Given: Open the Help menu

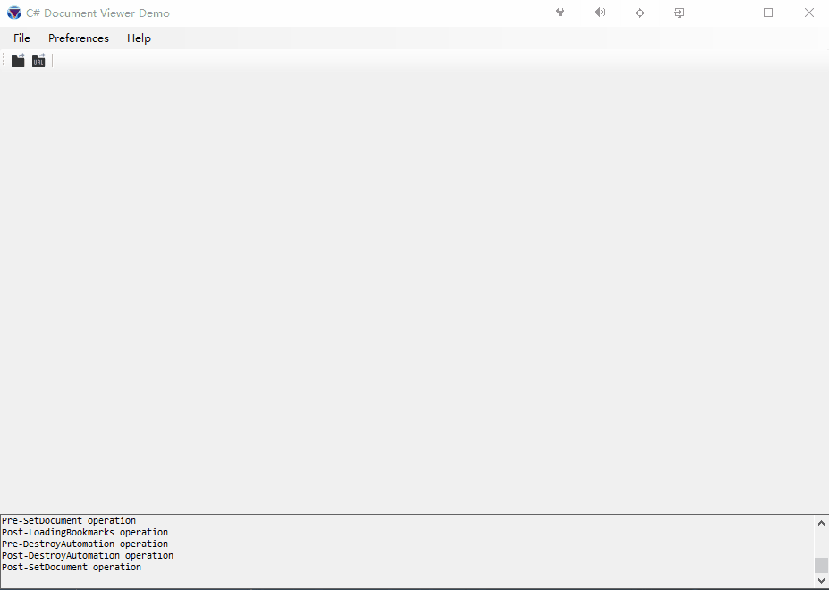Looking at the screenshot, I should pos(139,38).
